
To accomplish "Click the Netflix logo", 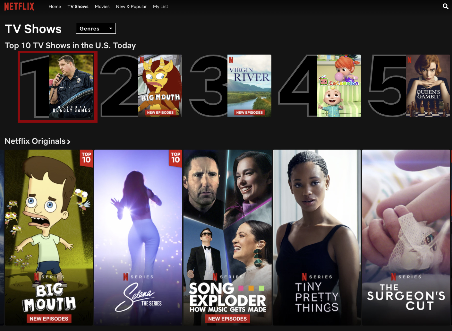I will tap(19, 6).
